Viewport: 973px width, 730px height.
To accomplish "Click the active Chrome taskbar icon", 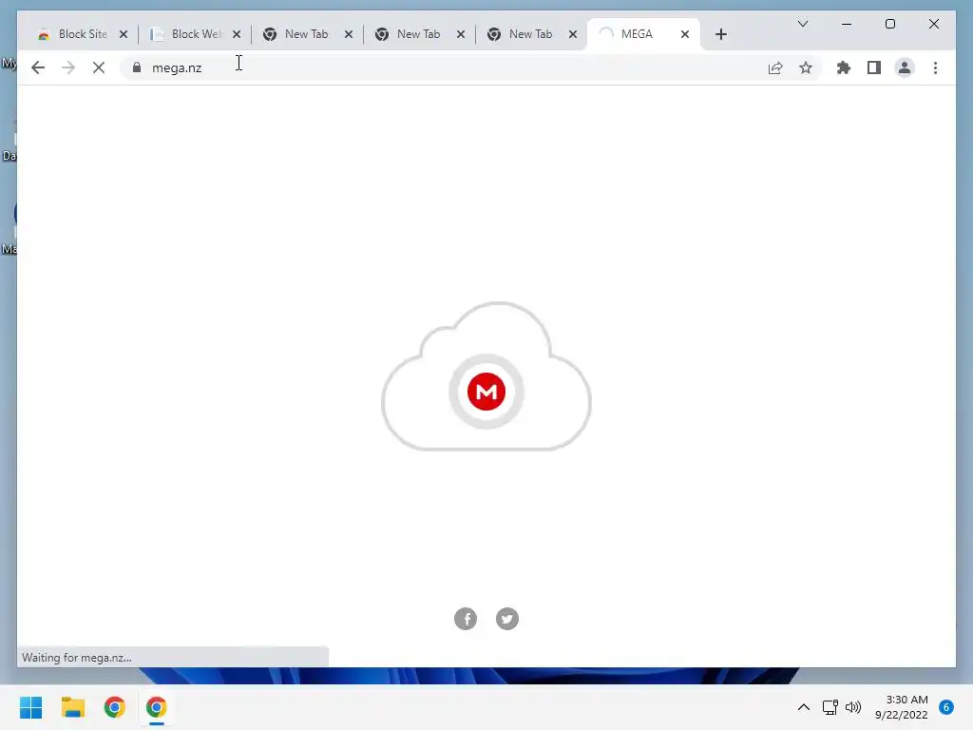I will (157, 707).
